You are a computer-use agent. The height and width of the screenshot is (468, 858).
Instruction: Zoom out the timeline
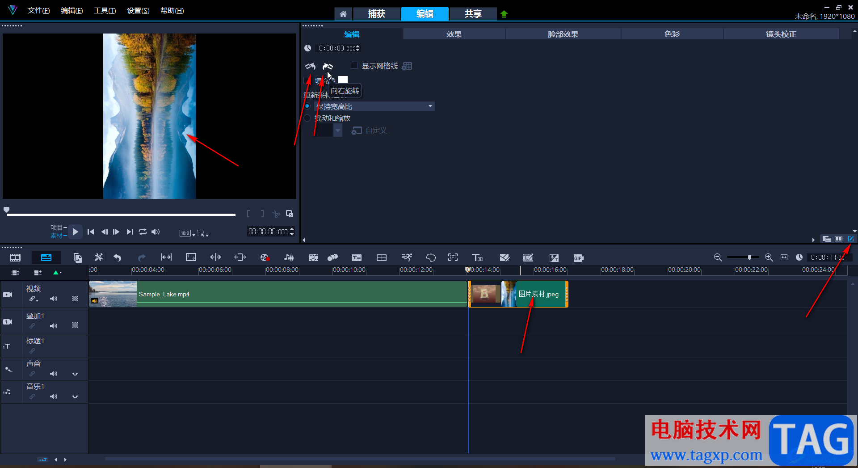tap(718, 257)
